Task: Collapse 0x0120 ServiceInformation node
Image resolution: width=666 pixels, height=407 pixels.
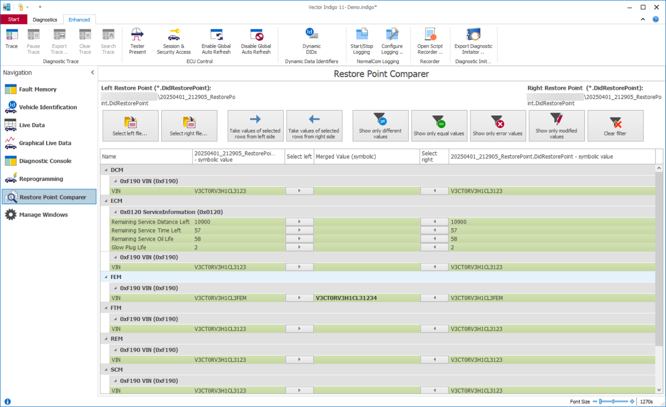Action: 115,212
